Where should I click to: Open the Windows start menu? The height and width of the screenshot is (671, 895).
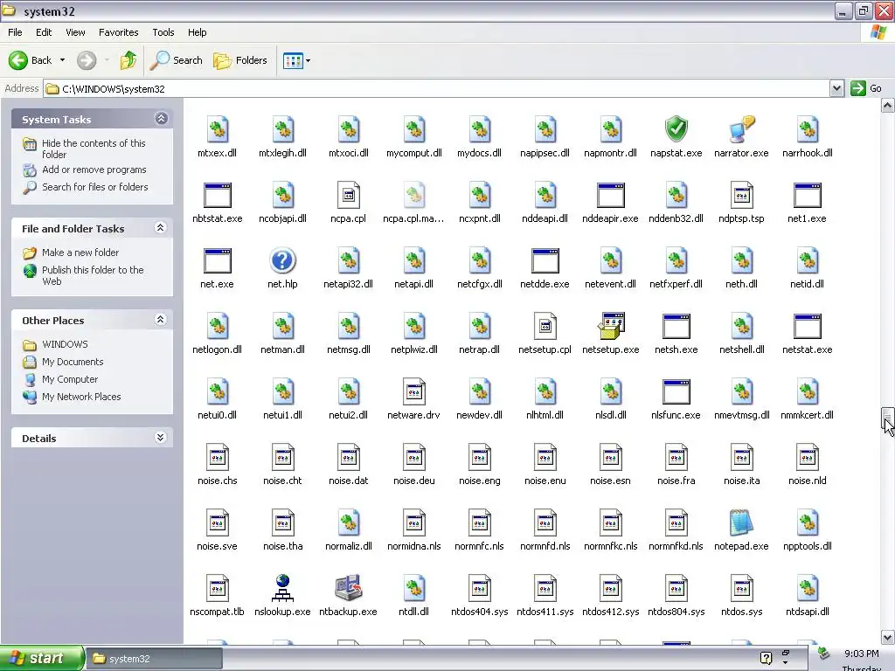pyautogui.click(x=41, y=658)
